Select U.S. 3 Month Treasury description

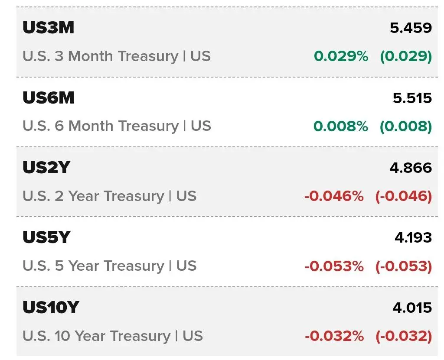(117, 56)
